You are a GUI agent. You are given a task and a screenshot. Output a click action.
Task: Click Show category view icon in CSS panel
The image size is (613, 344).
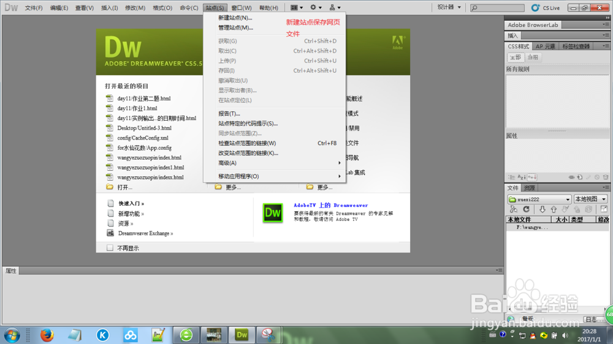511,178
